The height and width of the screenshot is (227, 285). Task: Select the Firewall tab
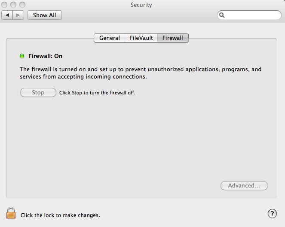point(173,38)
